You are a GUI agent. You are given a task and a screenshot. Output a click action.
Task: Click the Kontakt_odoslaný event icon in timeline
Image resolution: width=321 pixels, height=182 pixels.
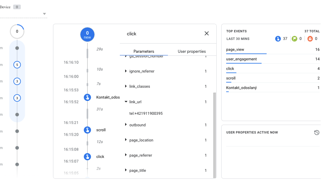pyautogui.click(x=87, y=97)
